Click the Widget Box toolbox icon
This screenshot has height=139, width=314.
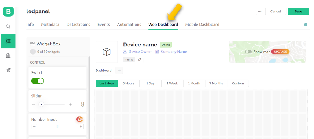(32, 44)
